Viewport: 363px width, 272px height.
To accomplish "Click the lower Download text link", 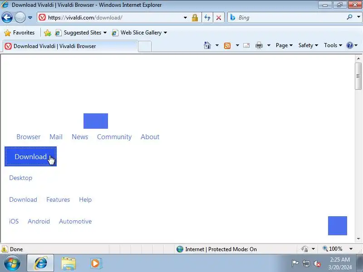I will pyautogui.click(x=23, y=199).
